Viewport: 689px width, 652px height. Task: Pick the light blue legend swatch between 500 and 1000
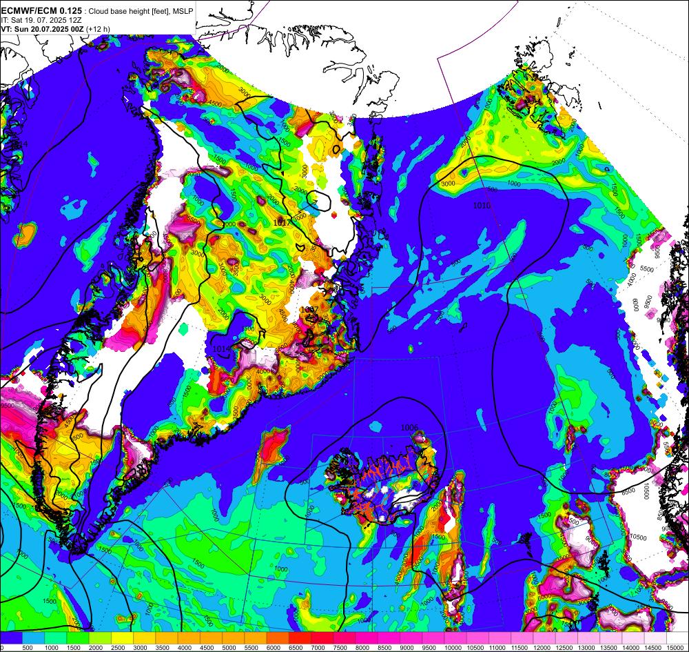pyautogui.click(x=33, y=638)
